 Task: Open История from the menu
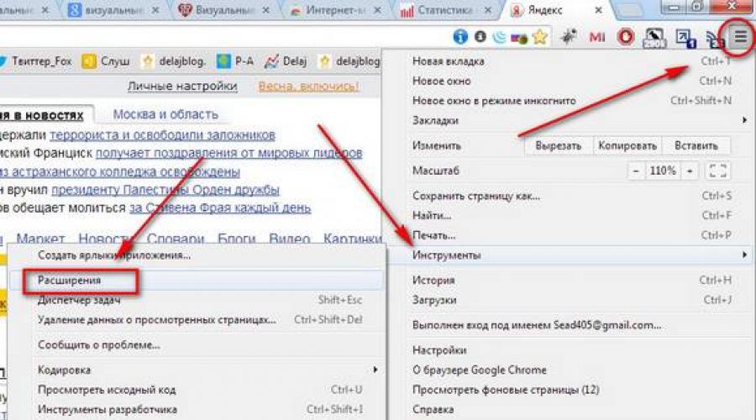571,281
